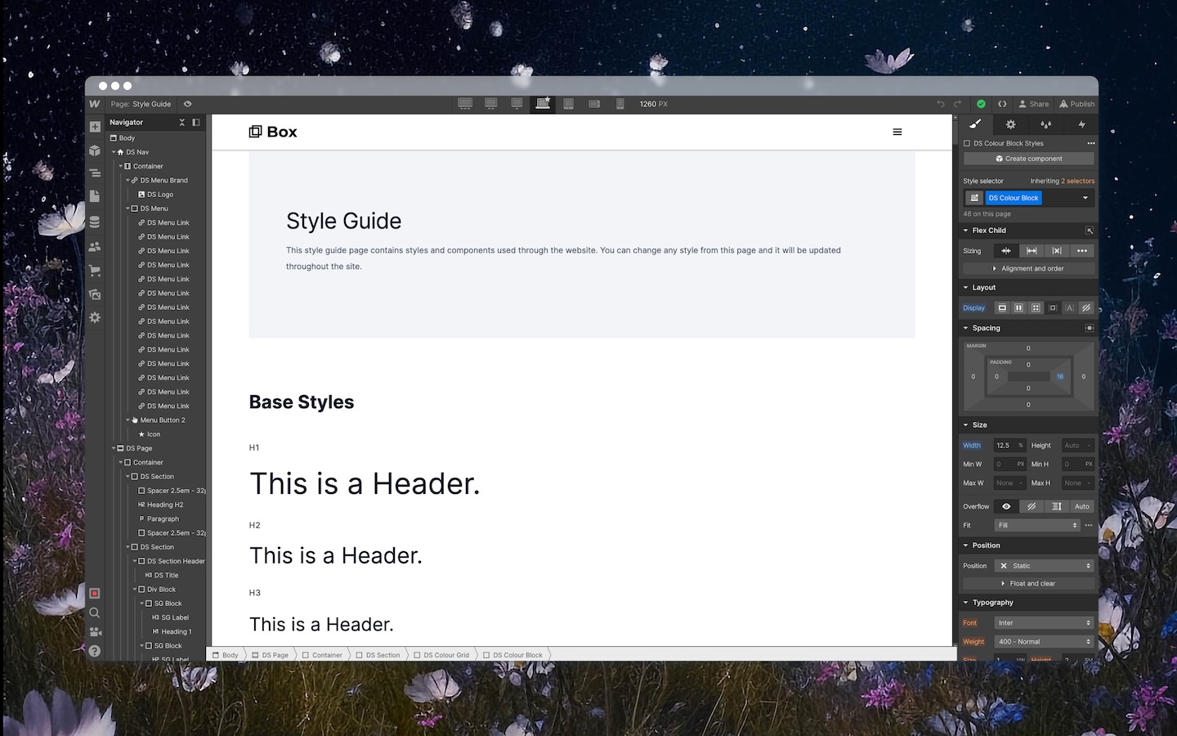This screenshot has width=1177, height=736.
Task: Open the Fit dropdown set to Fill
Action: click(x=1037, y=525)
